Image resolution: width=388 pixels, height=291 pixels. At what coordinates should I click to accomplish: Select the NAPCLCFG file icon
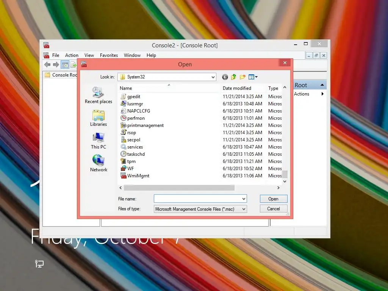pyautogui.click(x=123, y=111)
